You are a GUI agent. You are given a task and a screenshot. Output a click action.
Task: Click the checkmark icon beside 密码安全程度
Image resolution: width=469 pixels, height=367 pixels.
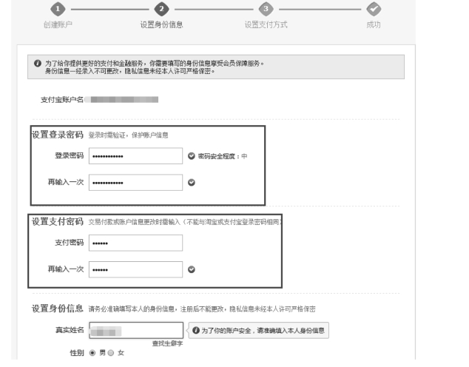pos(192,156)
